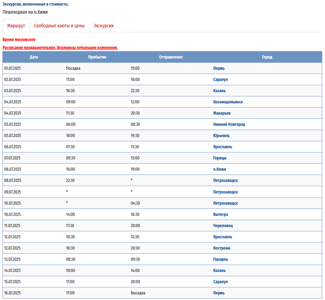Click Пешеходная на о.Кижи excursion text
Viewport: 325px width, 300px height.
[x=25, y=12]
